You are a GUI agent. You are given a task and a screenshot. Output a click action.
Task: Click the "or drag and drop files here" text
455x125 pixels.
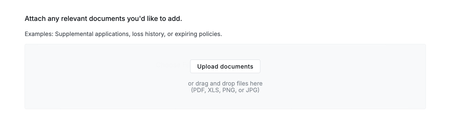coord(225,84)
